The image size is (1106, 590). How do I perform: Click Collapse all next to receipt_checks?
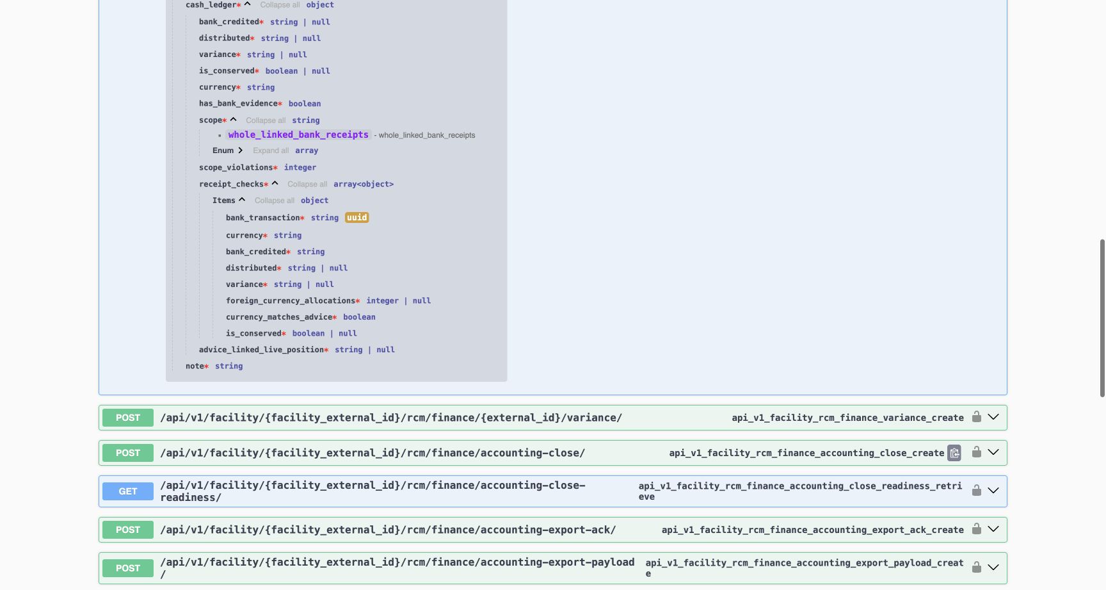tap(307, 184)
